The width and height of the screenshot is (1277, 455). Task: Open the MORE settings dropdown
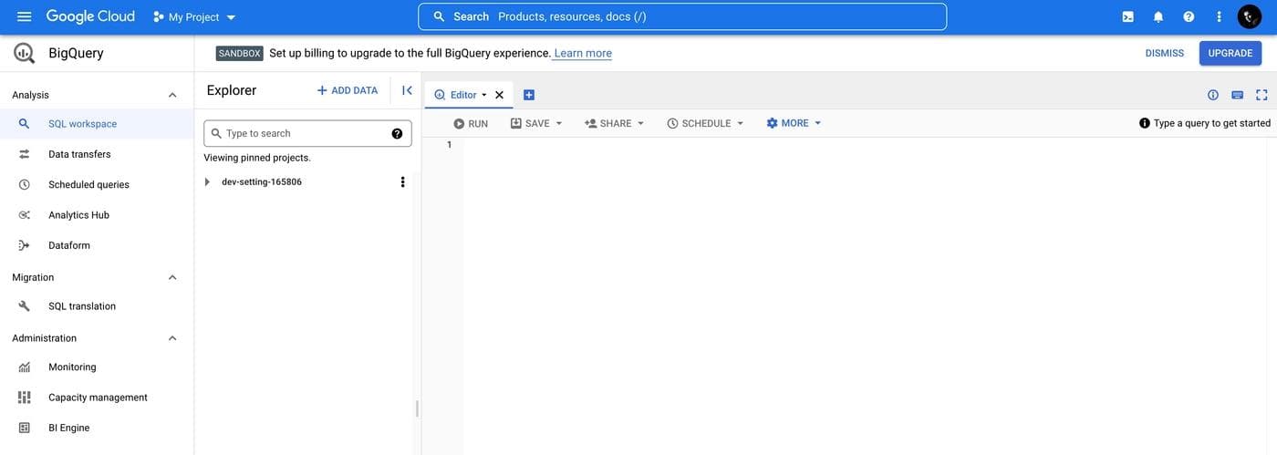794,123
